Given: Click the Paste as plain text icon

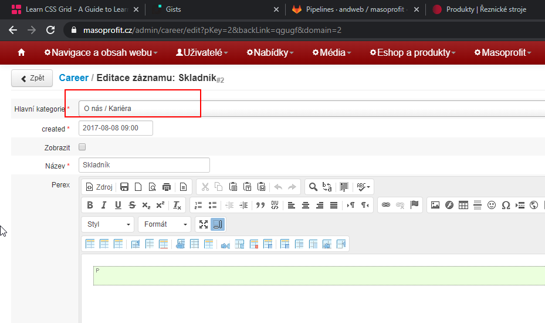Looking at the screenshot, I should click(247, 187).
